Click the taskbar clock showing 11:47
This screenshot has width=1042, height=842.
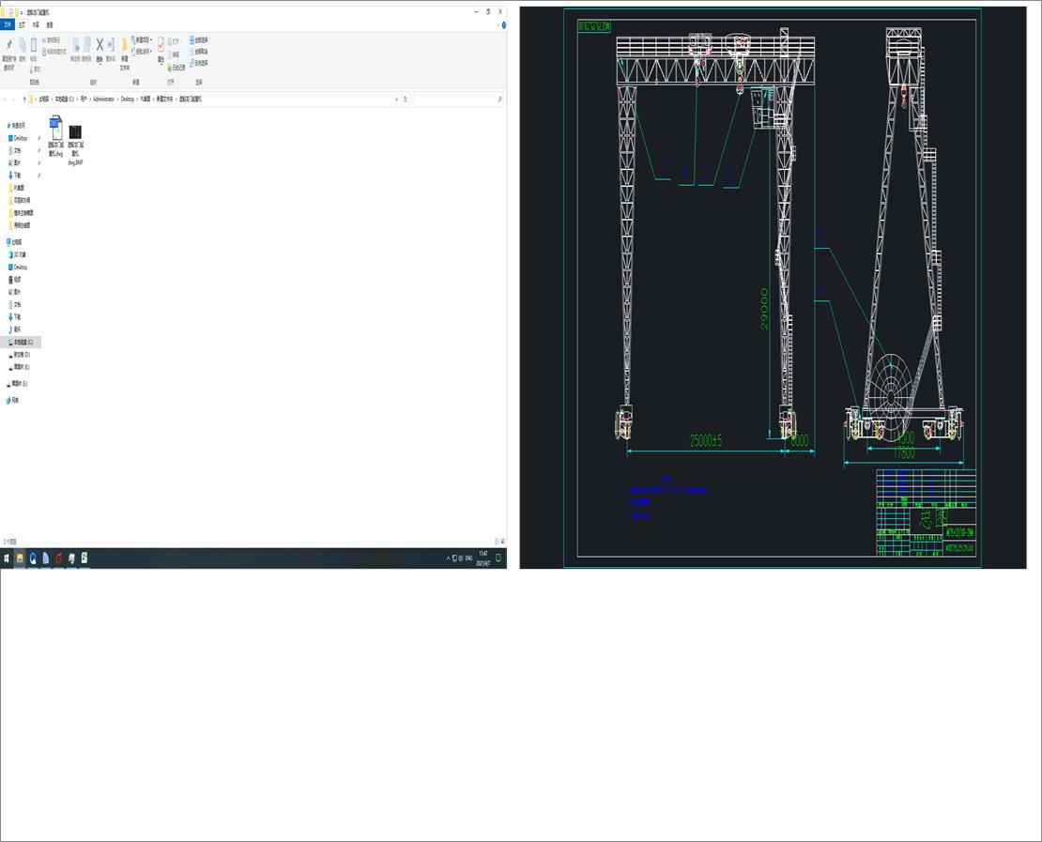tap(483, 559)
